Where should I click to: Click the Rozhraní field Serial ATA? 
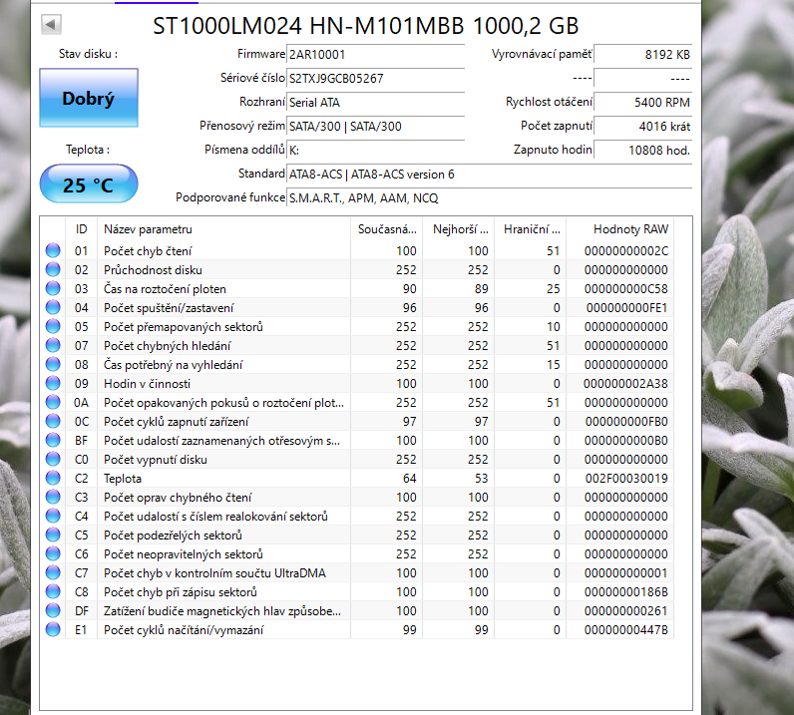tap(375, 103)
